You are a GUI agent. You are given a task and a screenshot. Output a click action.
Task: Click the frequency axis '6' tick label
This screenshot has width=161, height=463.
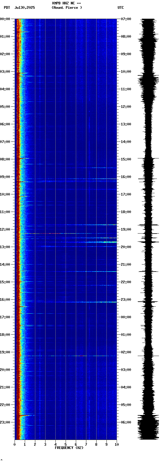pyautogui.click(x=76, y=445)
